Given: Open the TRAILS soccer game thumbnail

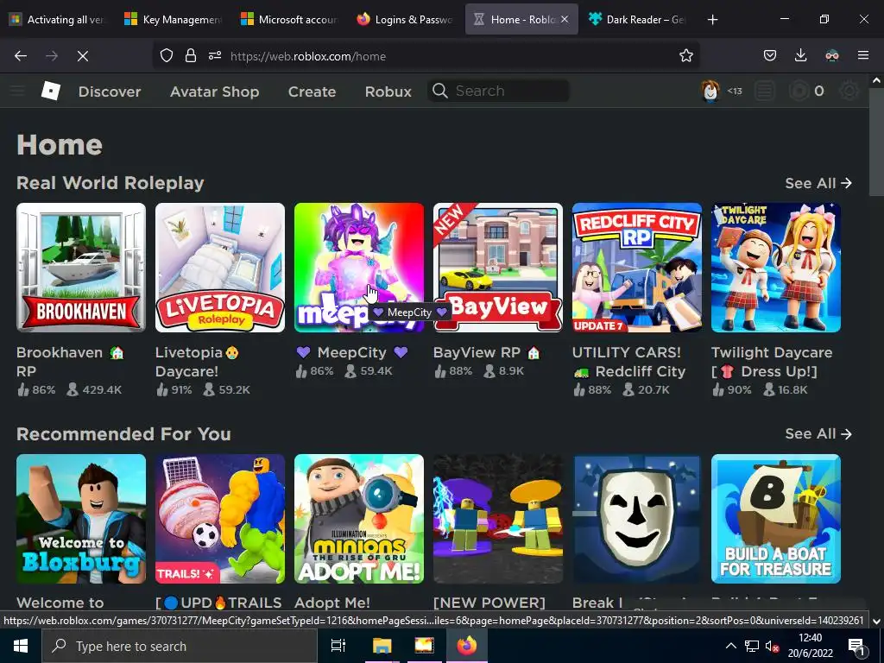Looking at the screenshot, I should point(220,519).
